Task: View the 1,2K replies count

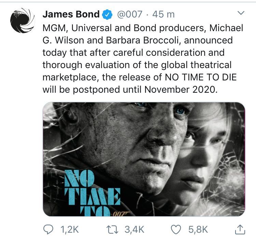Action: [69, 230]
